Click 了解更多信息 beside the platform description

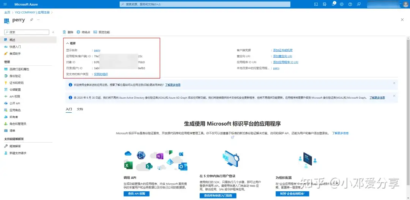340,133
